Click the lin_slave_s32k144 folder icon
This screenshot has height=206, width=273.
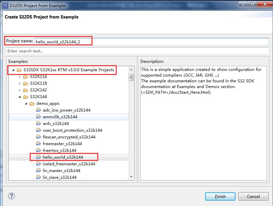click(38, 177)
